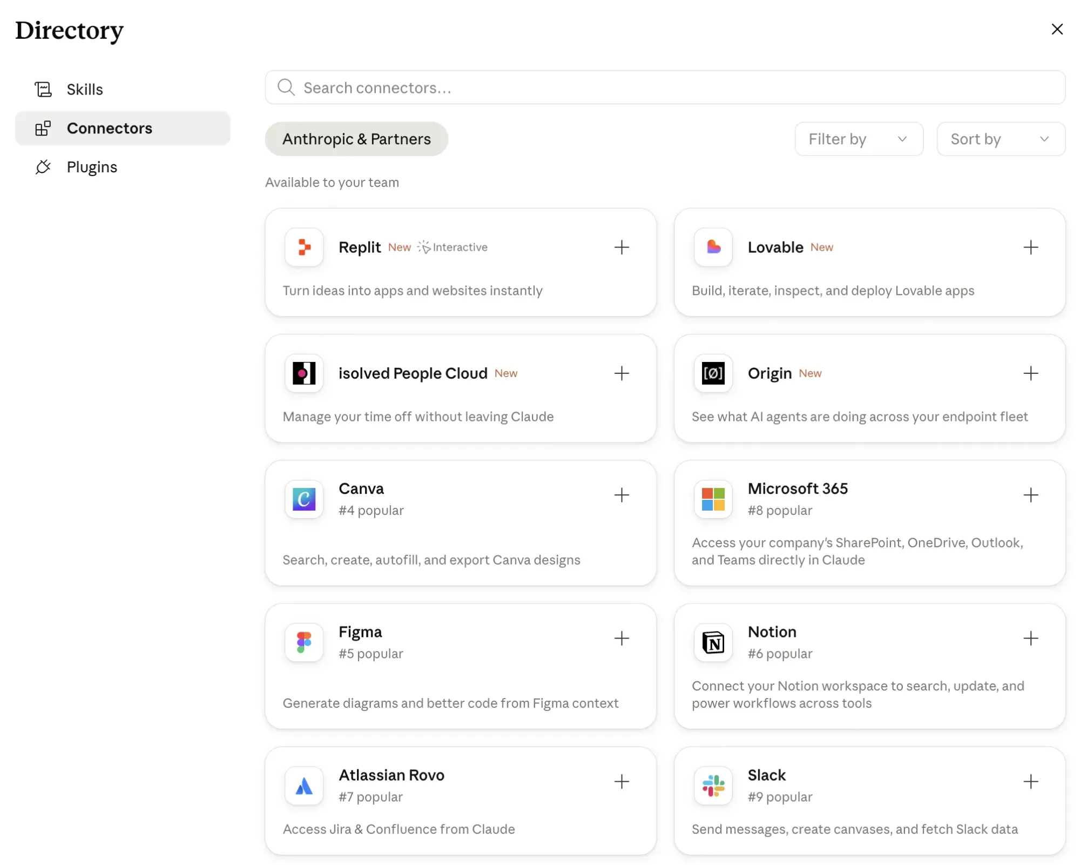Open the Origin connector title
The height and width of the screenshot is (865, 1080).
click(769, 373)
